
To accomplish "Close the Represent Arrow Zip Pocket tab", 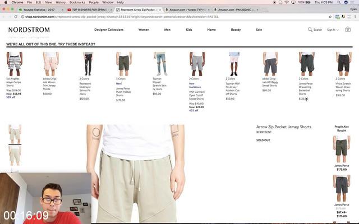I will (160, 10).
